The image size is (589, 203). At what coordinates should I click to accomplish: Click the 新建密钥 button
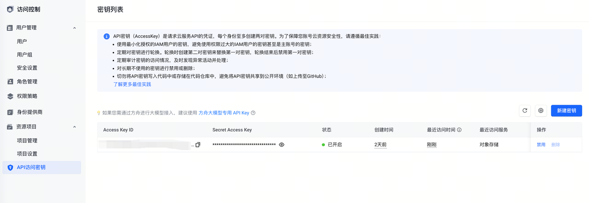pos(566,111)
